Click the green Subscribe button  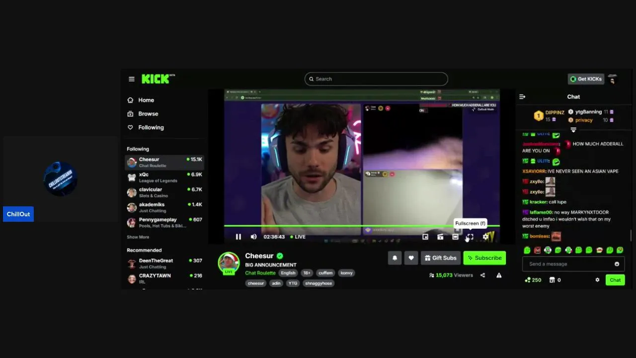coord(484,258)
